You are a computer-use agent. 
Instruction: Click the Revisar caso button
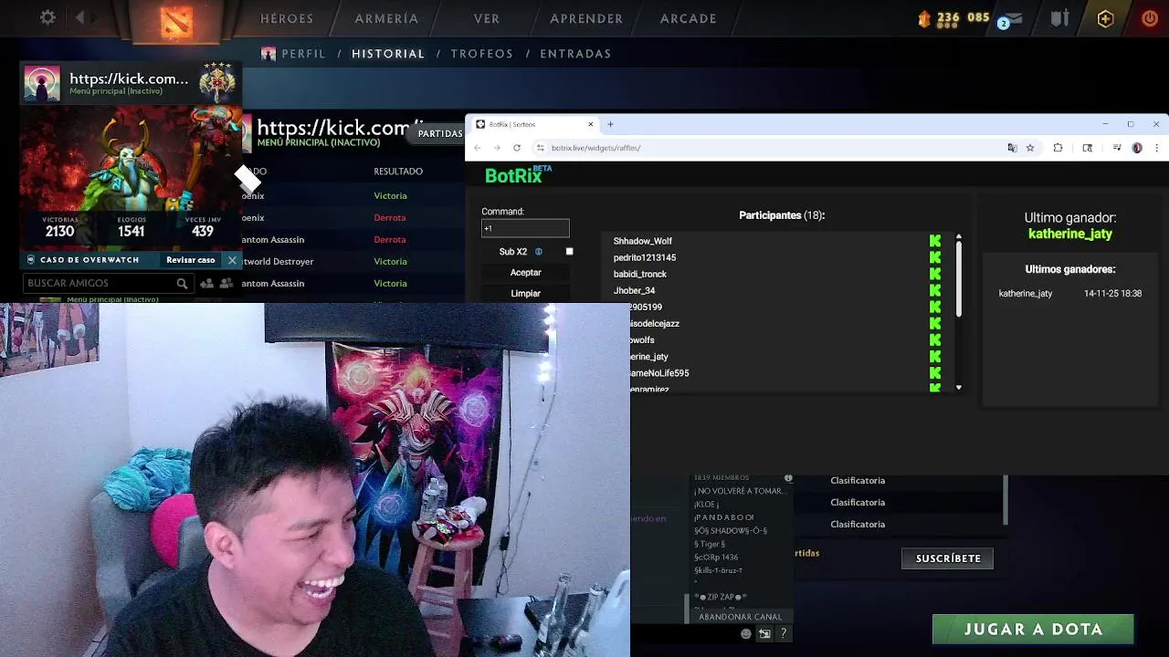coord(190,260)
